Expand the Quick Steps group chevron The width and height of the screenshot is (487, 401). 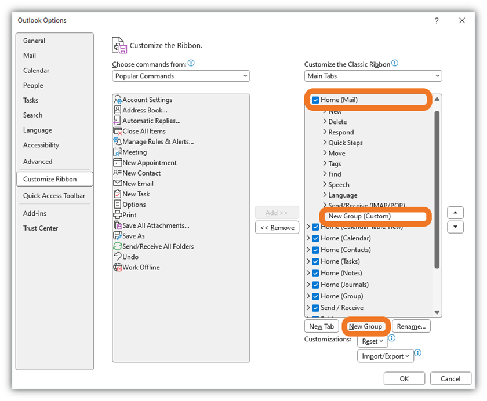point(325,143)
